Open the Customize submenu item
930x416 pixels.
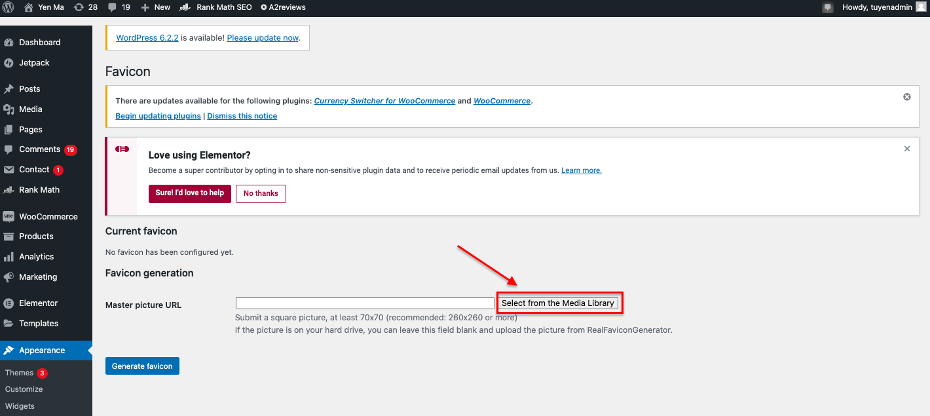point(24,389)
